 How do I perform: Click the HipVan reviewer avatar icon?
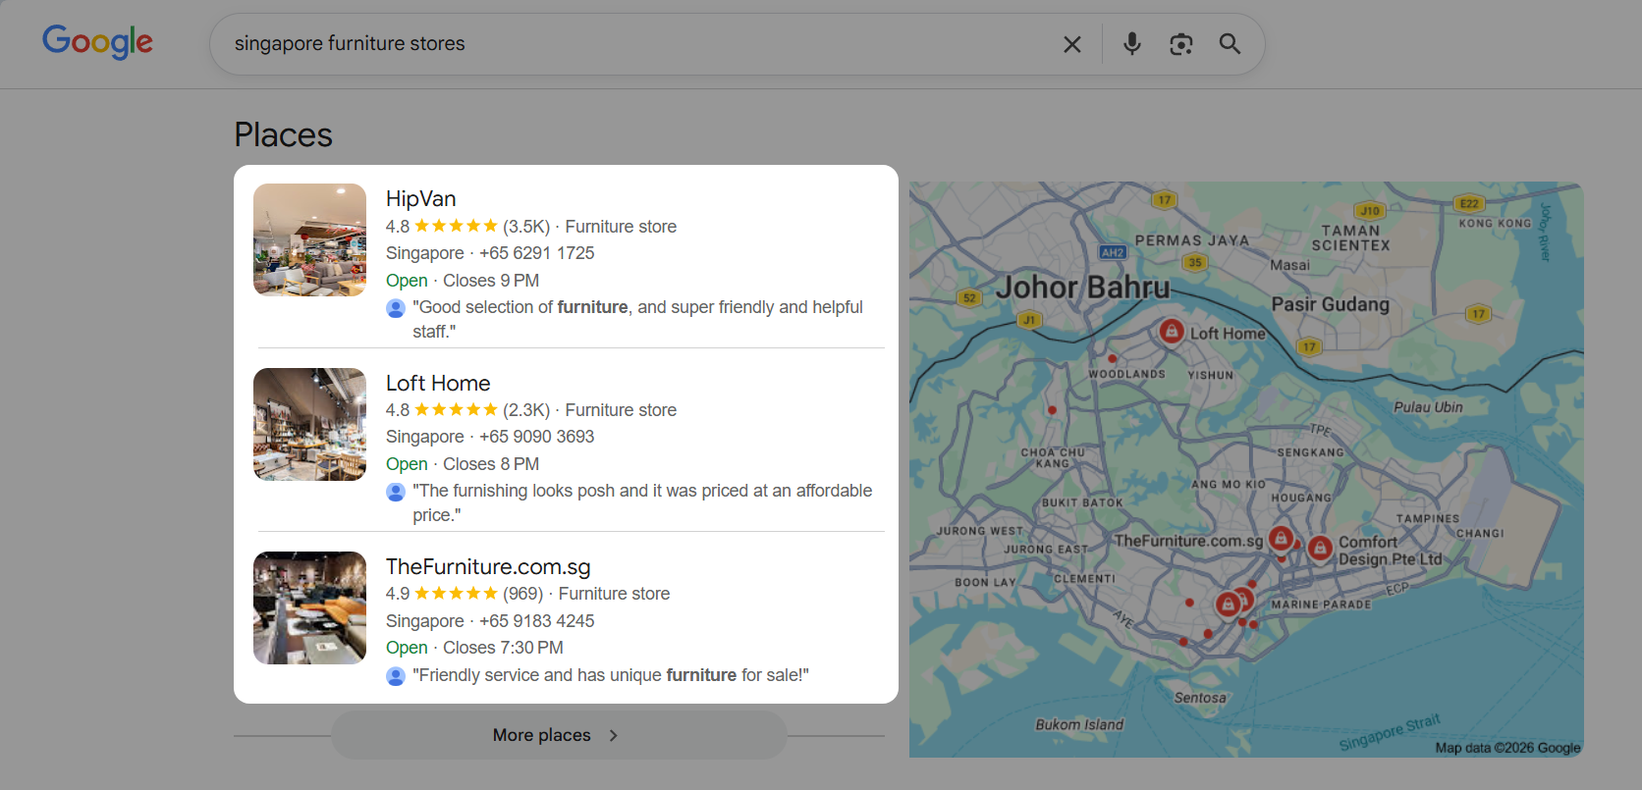click(x=396, y=308)
